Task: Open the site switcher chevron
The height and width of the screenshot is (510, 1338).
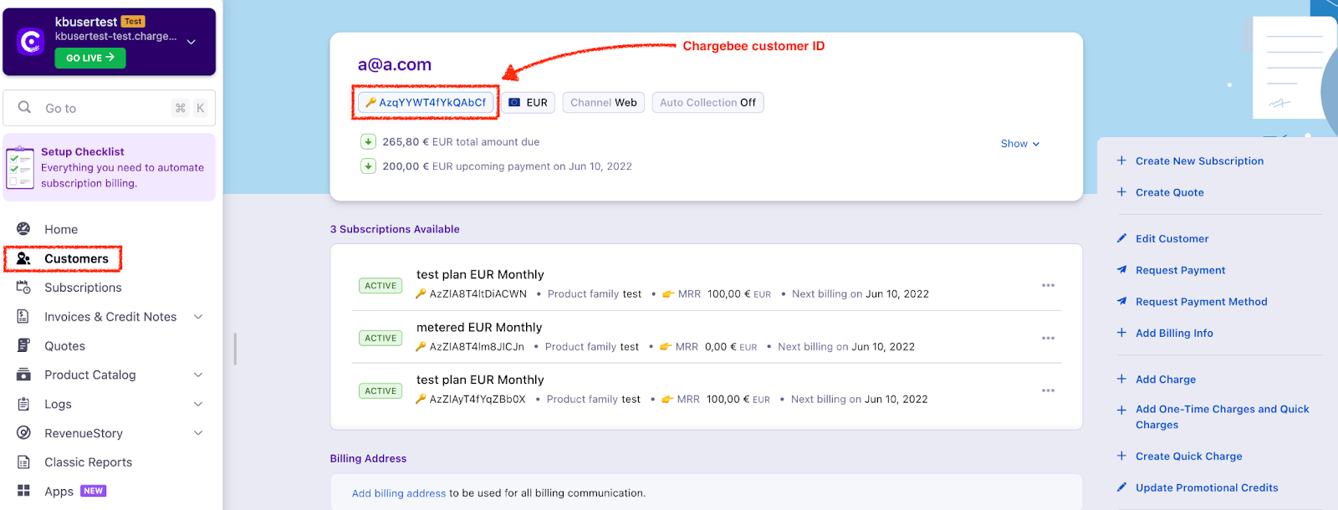Action: click(192, 42)
